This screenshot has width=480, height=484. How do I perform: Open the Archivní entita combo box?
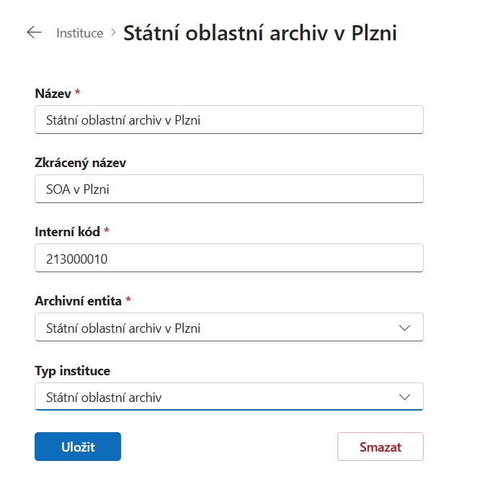(229, 327)
